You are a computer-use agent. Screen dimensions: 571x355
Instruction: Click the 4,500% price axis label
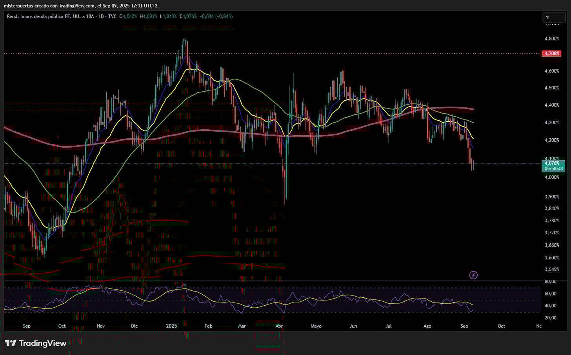(x=552, y=88)
